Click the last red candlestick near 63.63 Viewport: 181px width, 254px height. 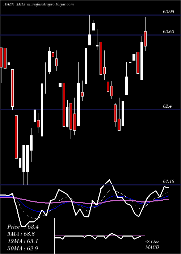(x=145, y=39)
